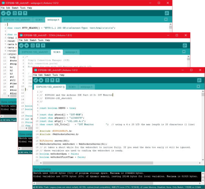Click Open sketch icon in front sketch window
Screen dimensions: 205x189
(52, 80)
